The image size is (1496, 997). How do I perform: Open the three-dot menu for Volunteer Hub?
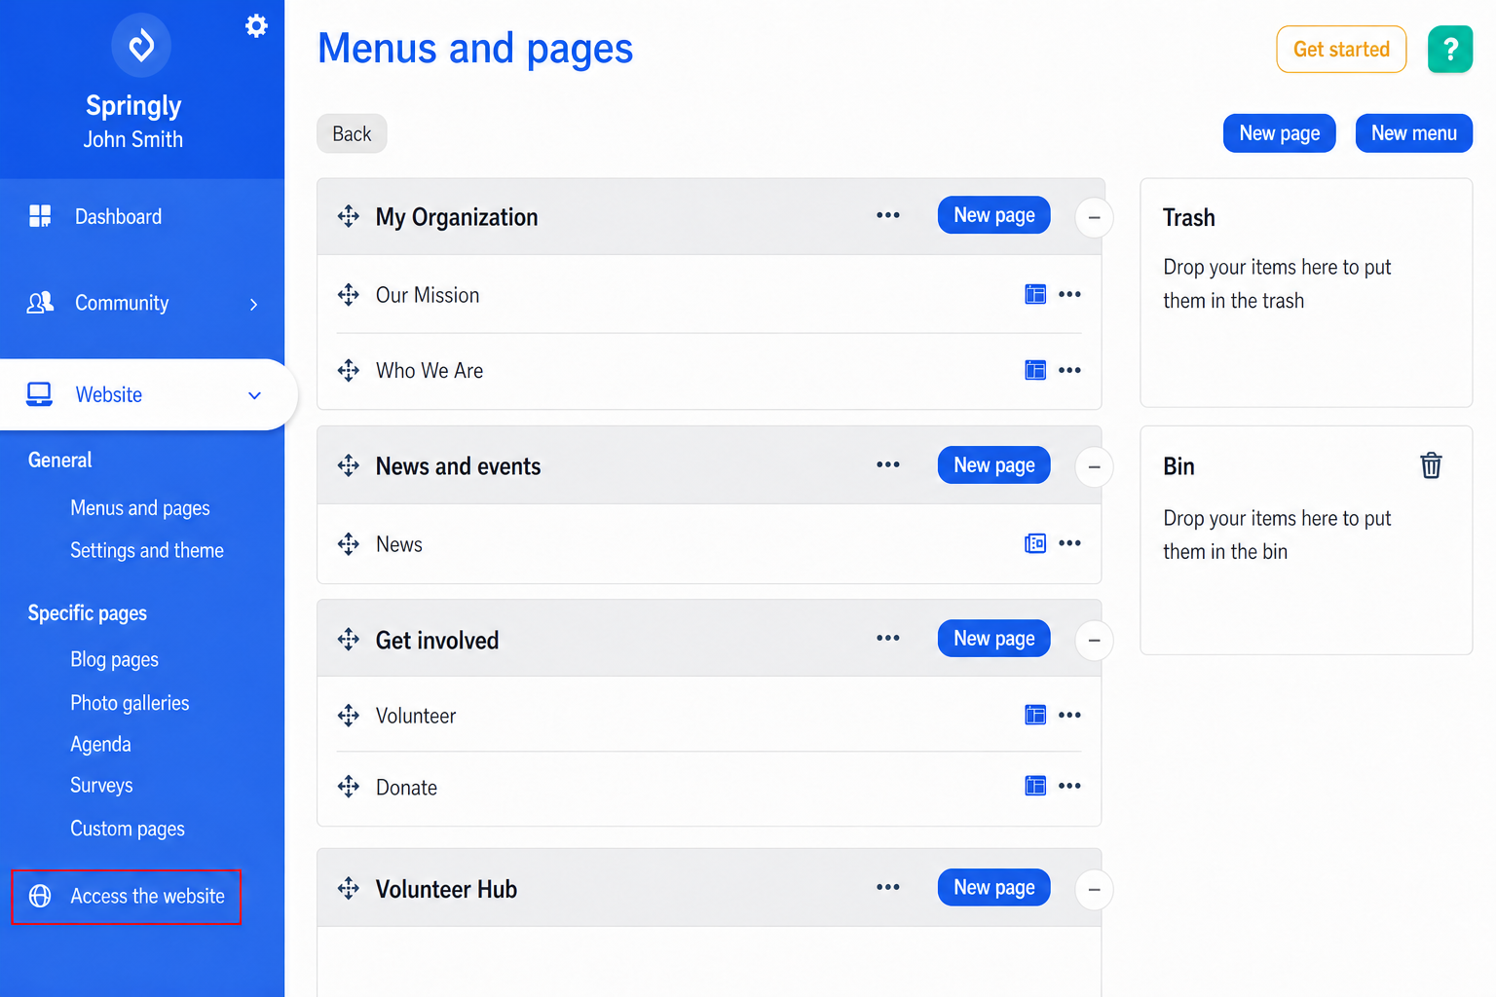pyautogui.click(x=888, y=887)
